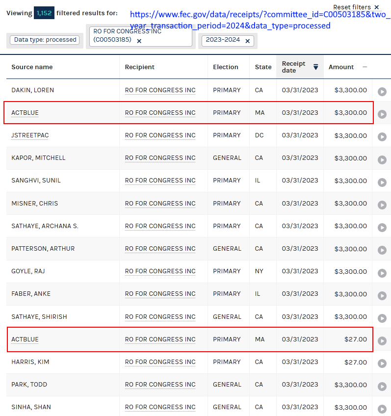391x416 pixels.
Task: Select the KAPOR, MITCHELL source name
Action: coord(38,158)
